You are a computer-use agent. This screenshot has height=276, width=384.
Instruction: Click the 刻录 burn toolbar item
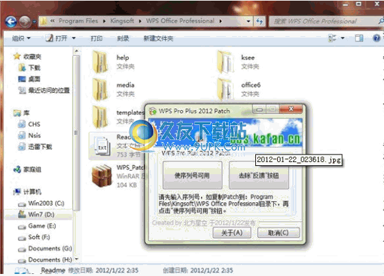pos(123,38)
